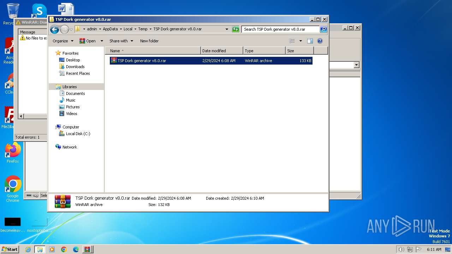Open the dropdown in the WinRAR window behind
452x254 pixels.
coord(356,65)
